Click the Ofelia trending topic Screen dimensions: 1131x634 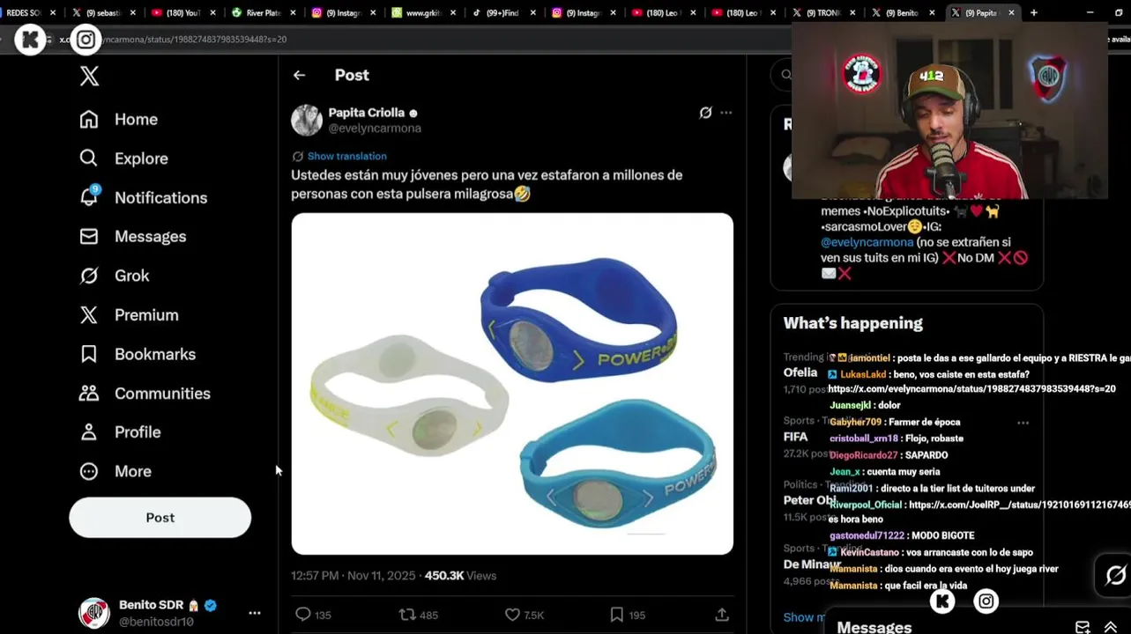800,372
